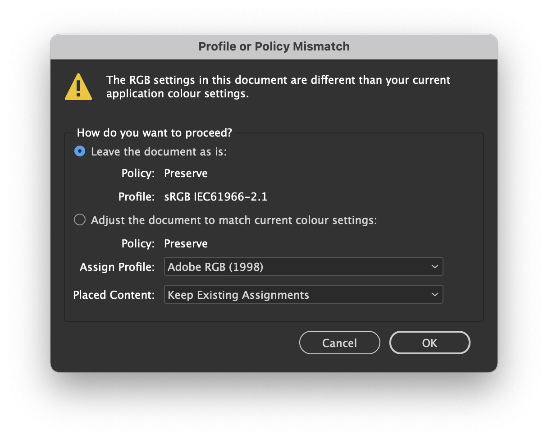Open the Assign Profile dropdown
Screen dimensions: 548x439
303,266
